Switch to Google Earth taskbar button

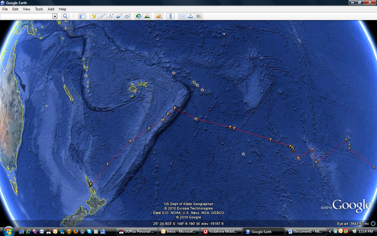264,232
